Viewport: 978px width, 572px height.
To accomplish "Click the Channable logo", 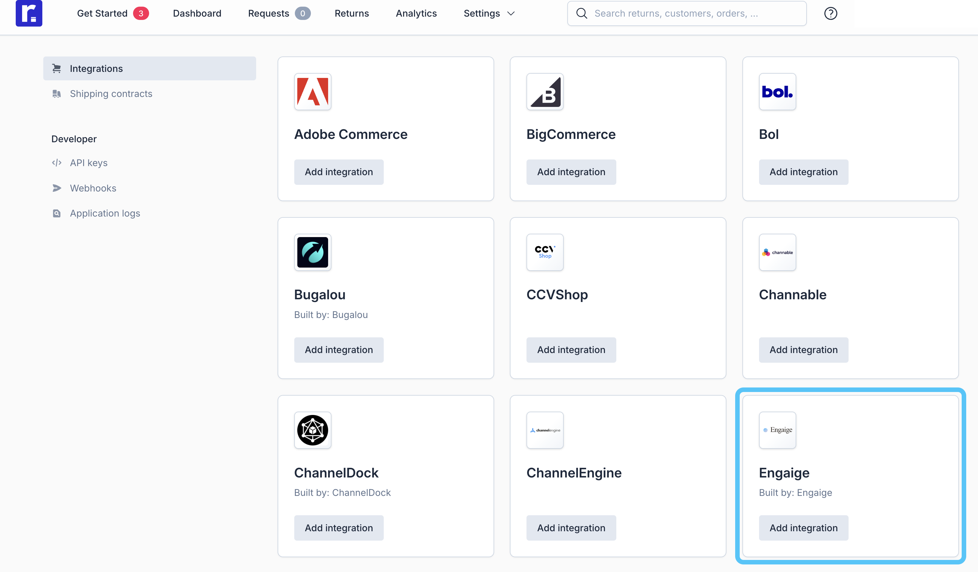I will (778, 252).
